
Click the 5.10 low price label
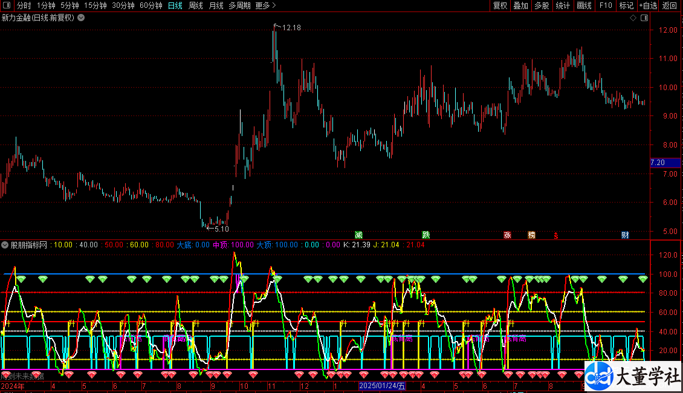point(221,229)
